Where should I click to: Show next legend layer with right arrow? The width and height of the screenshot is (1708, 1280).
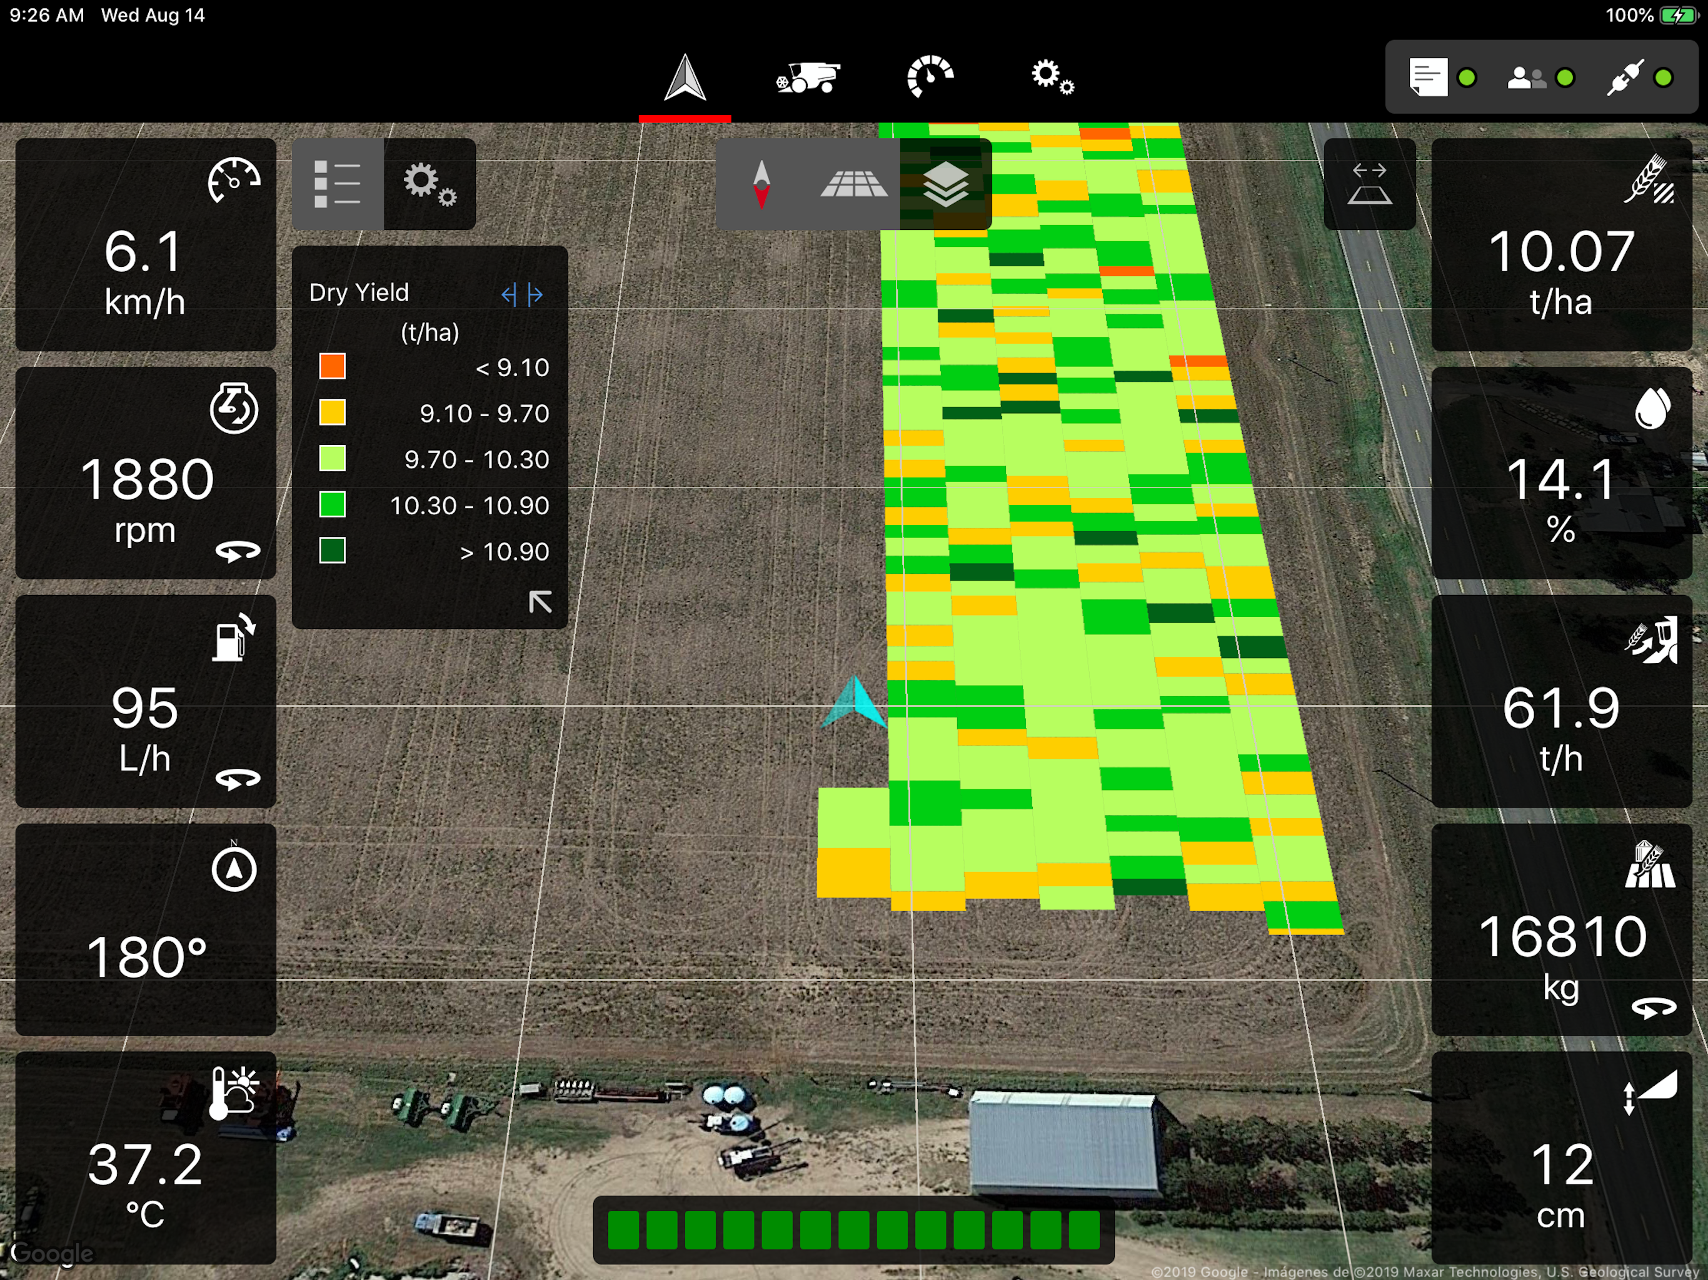(535, 294)
